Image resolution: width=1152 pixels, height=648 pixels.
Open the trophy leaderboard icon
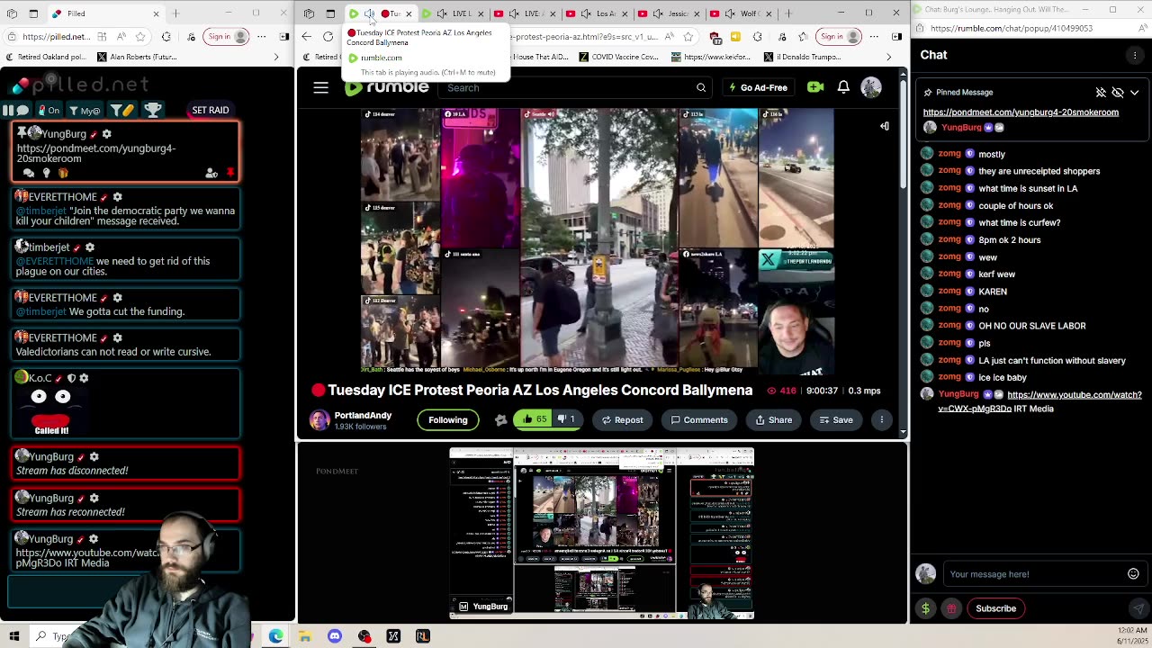pyautogui.click(x=153, y=110)
